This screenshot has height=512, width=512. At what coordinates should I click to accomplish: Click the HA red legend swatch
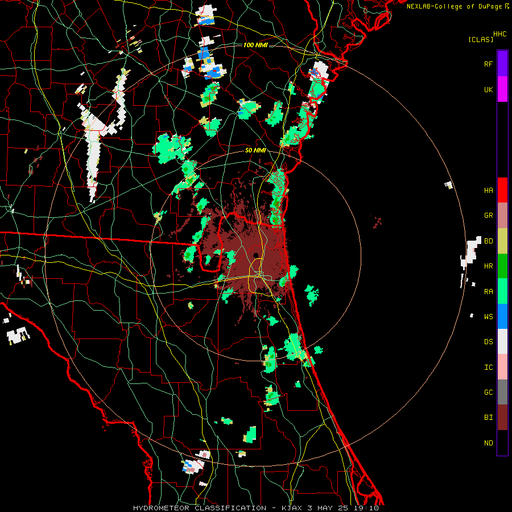pyautogui.click(x=502, y=190)
